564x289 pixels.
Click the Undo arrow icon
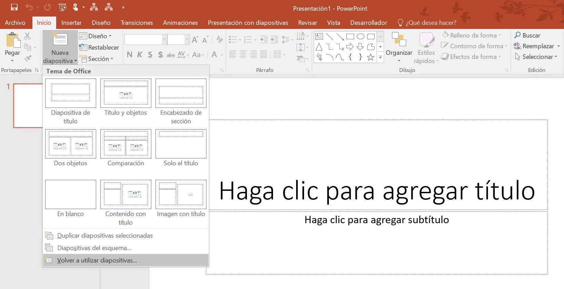[29, 7]
